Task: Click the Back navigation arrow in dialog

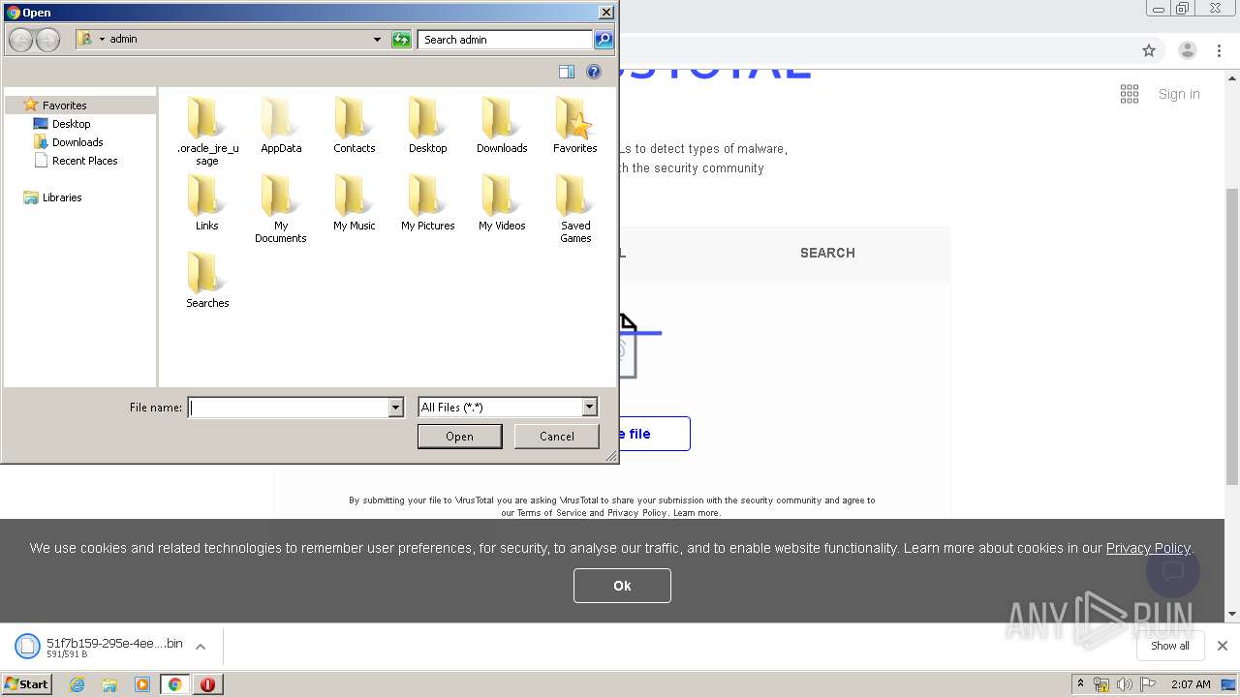Action: coord(21,40)
